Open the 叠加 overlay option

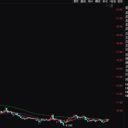coord(83,1)
